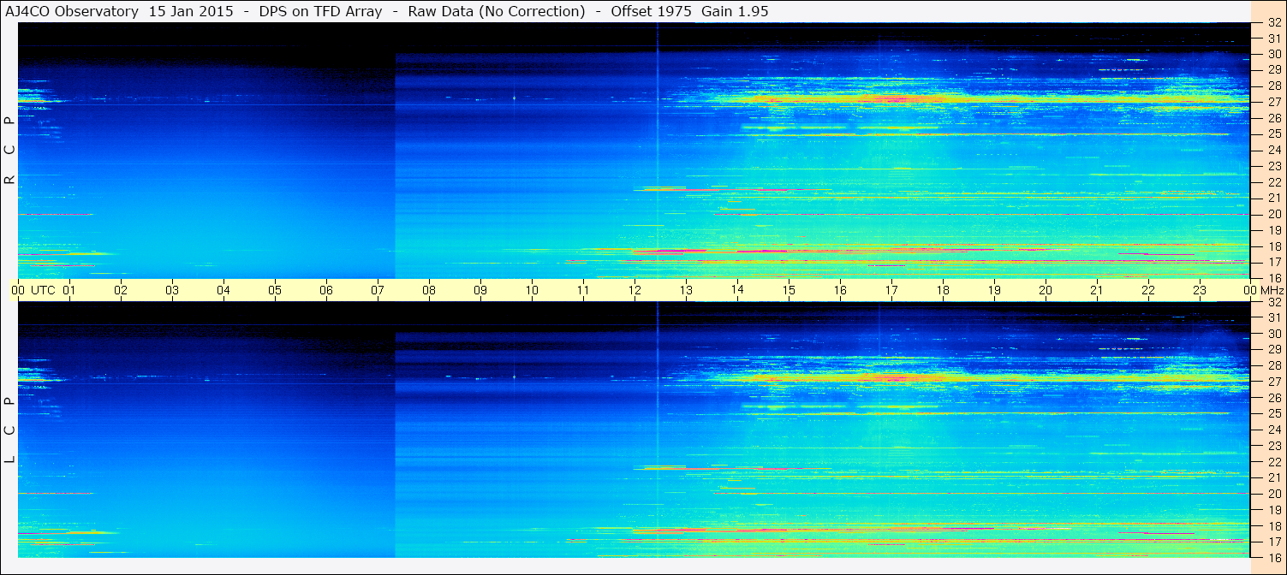Select the 03 hour marker on time axis
This screenshot has height=575, width=1287.
click(x=172, y=290)
